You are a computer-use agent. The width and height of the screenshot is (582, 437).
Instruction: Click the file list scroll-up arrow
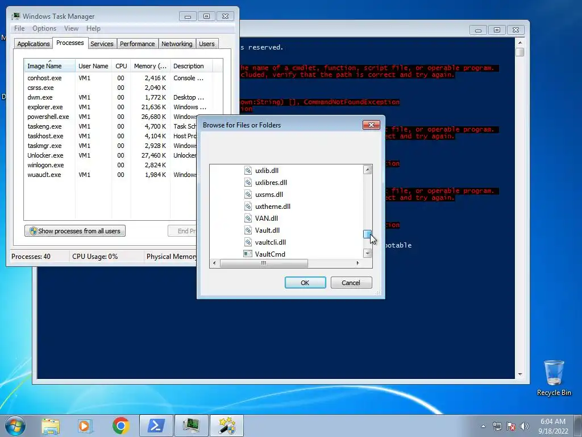pyautogui.click(x=368, y=170)
